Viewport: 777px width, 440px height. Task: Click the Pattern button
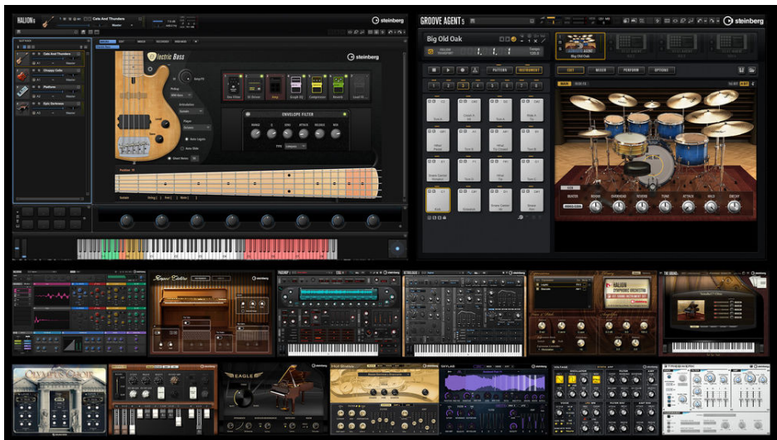[499, 70]
